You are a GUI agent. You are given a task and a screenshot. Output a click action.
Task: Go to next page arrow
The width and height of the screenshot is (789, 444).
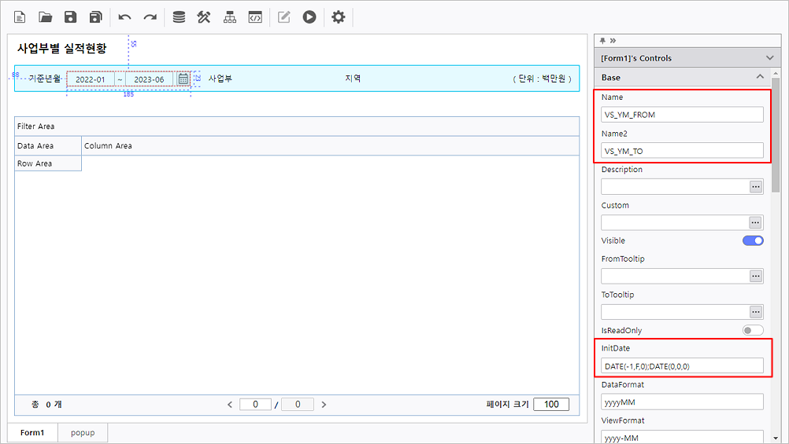(x=324, y=405)
